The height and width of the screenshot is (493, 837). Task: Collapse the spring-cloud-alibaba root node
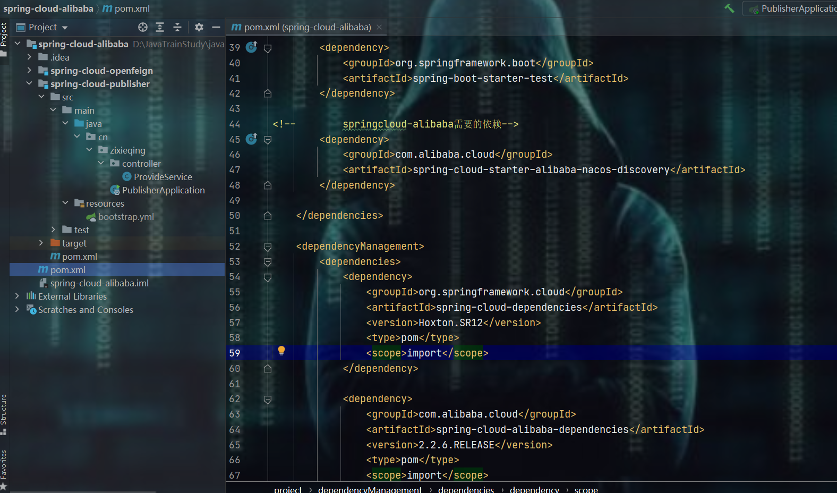tap(18, 44)
